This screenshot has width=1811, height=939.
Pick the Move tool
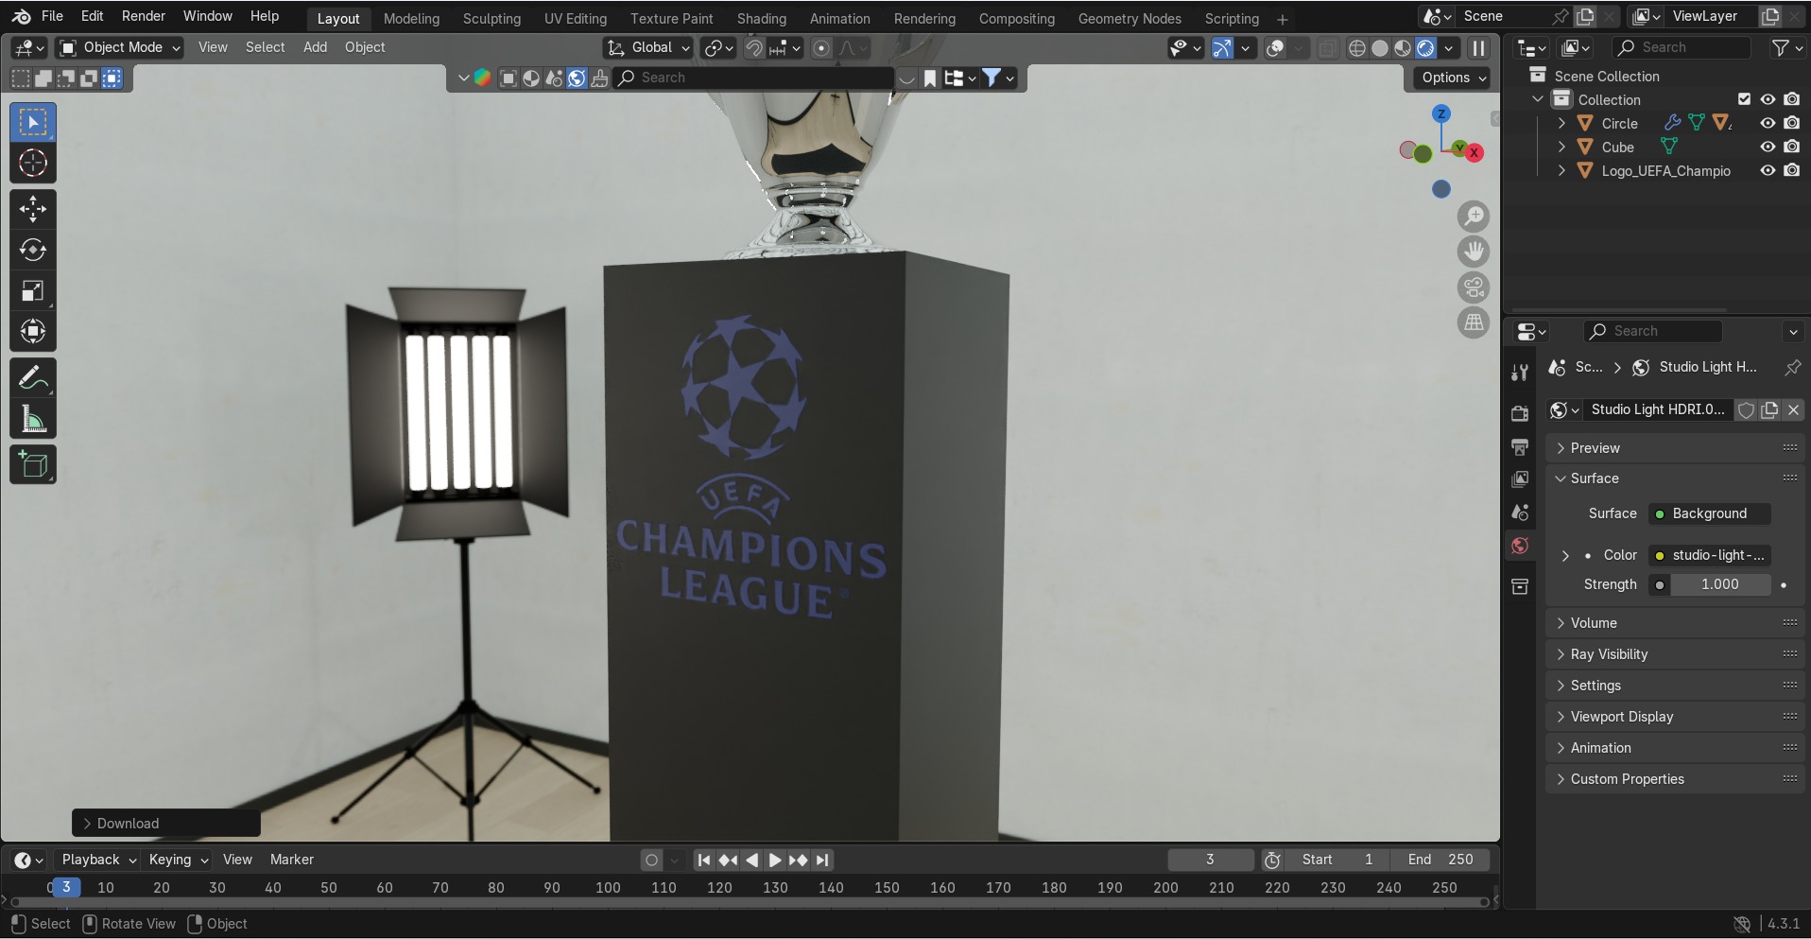[x=33, y=209]
